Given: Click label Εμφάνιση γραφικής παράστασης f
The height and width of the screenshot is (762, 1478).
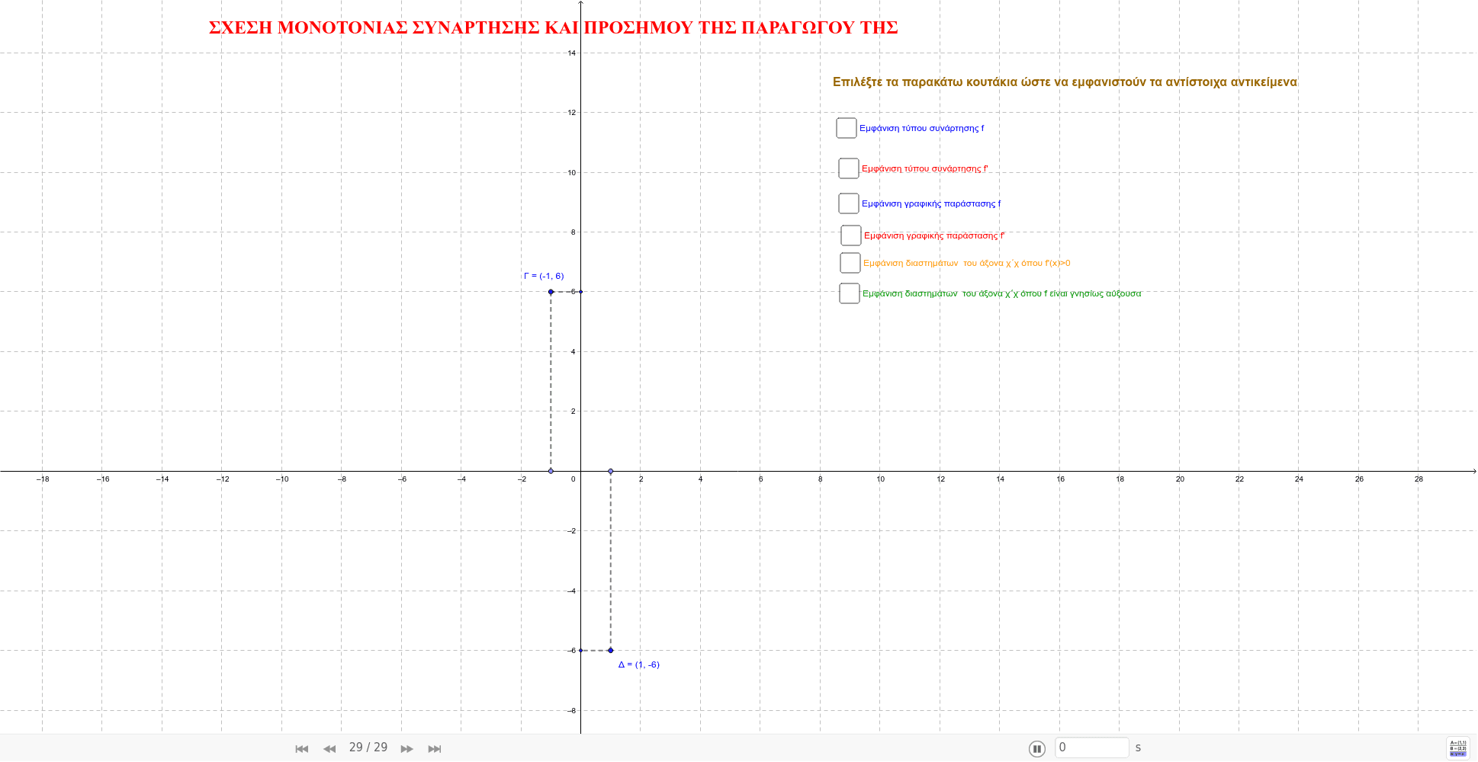Looking at the screenshot, I should pos(931,203).
